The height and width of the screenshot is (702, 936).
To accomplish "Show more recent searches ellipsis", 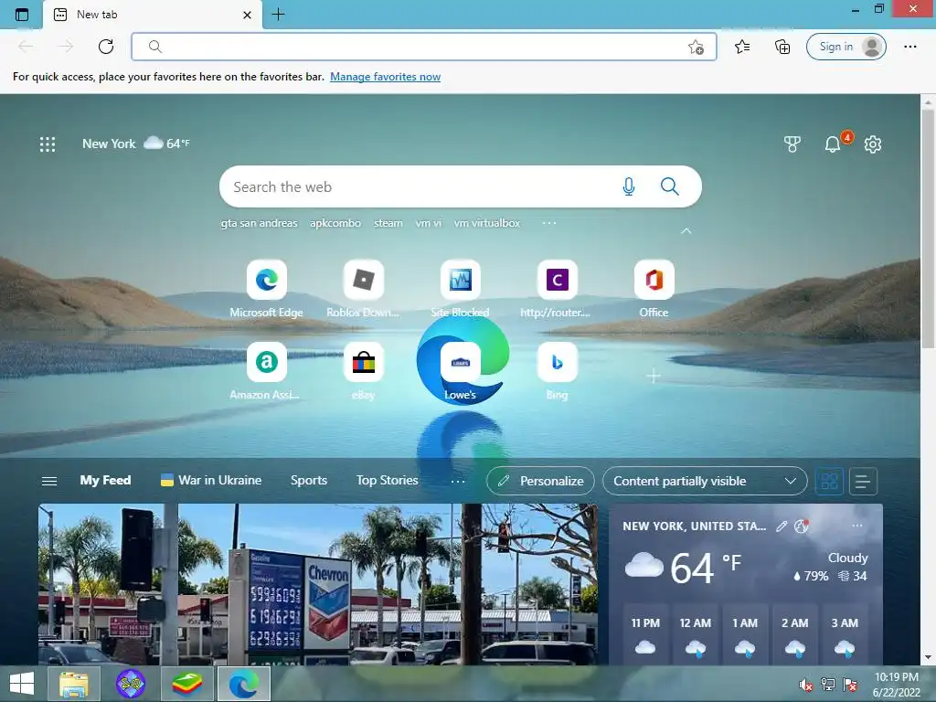I will click(x=549, y=223).
